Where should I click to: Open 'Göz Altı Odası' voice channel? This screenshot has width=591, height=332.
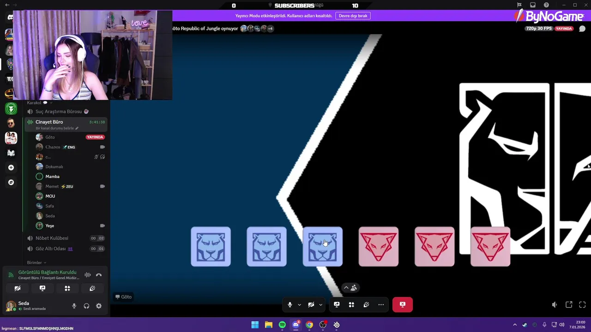click(x=66, y=249)
